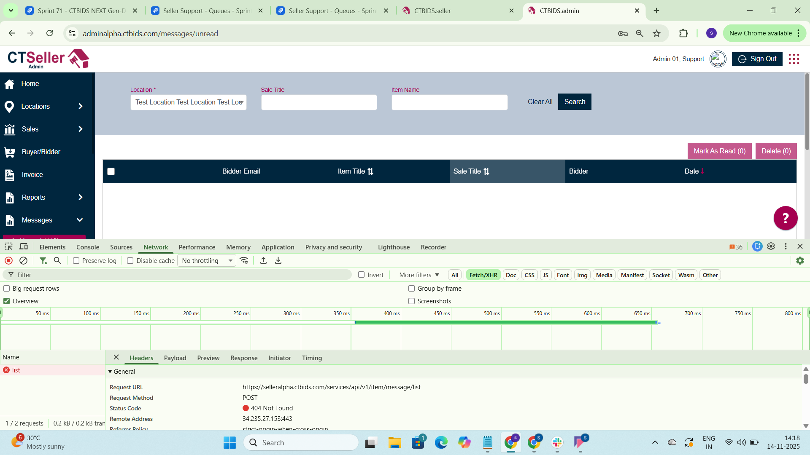Screen dimensions: 810x455
Task: Open the DevTools settings gear
Action: pos(771,247)
